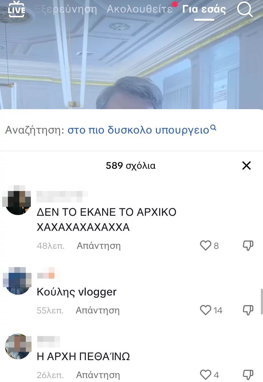The height and width of the screenshot is (382, 263).
Task: Dislike the Κούλης vlogger comment
Action: (248, 310)
